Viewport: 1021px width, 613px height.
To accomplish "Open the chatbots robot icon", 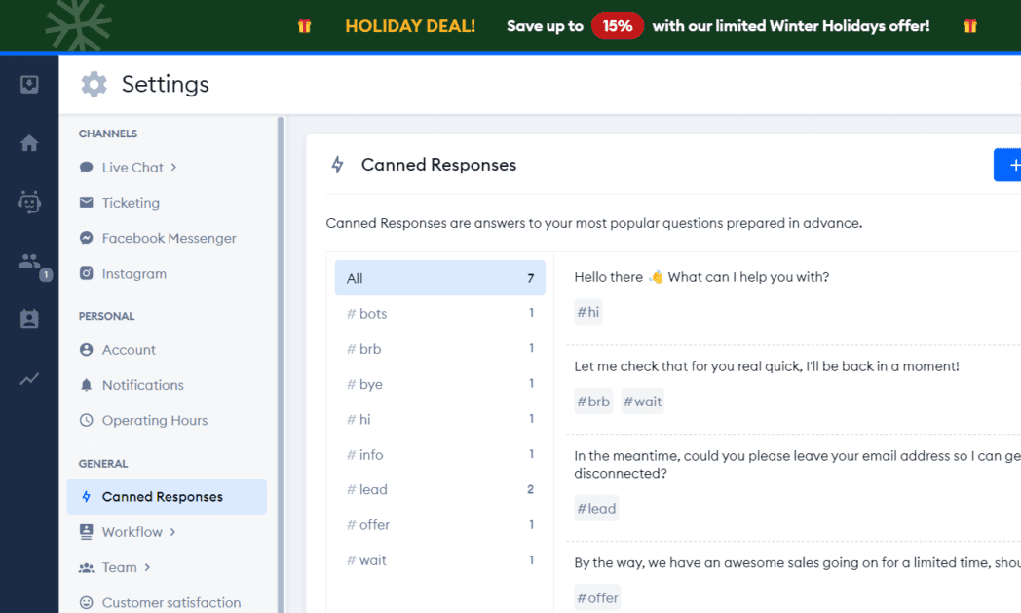I will [29, 202].
